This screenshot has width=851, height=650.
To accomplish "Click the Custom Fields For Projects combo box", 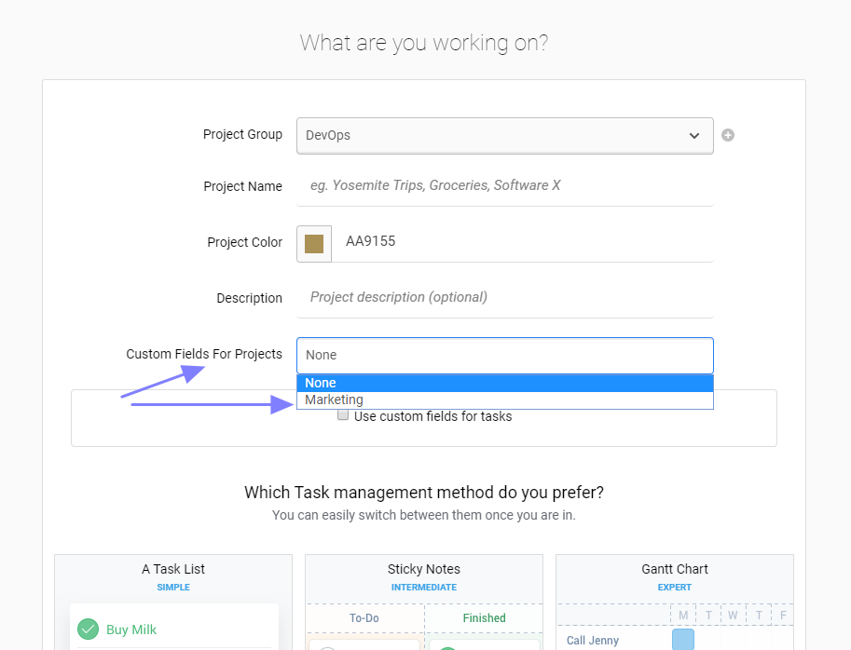I will tap(504, 355).
